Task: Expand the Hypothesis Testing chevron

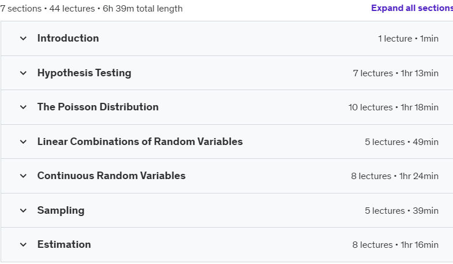Action: coord(23,73)
